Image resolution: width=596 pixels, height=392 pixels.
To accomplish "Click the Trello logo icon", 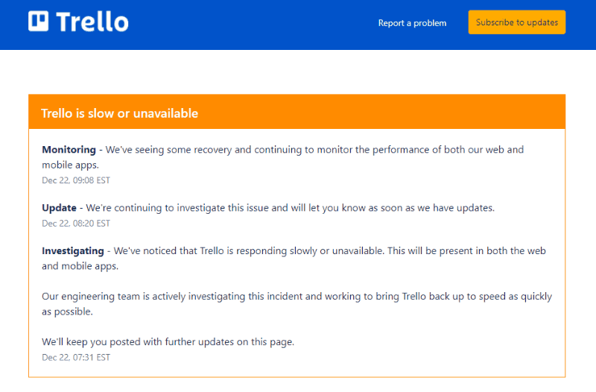I will point(38,22).
